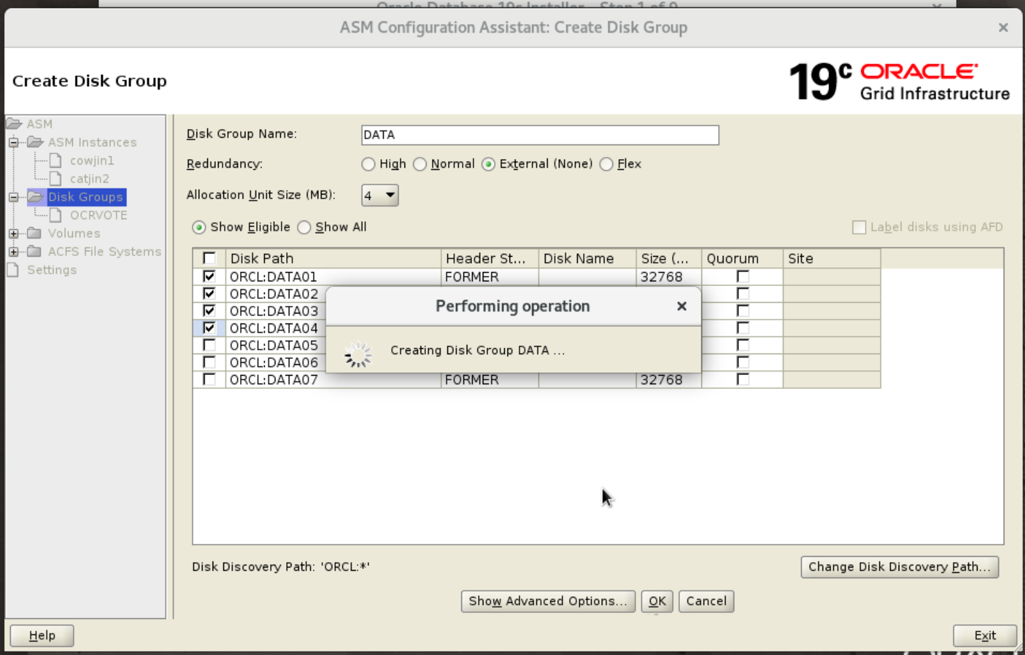This screenshot has width=1025, height=655.
Task: Click the Exit button
Action: coord(985,636)
